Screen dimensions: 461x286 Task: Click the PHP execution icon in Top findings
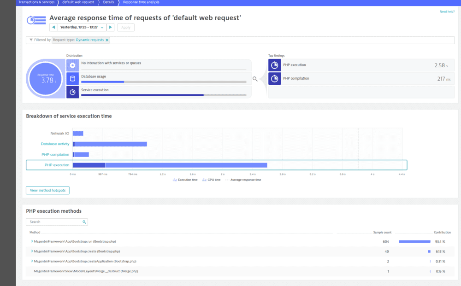(x=274, y=65)
